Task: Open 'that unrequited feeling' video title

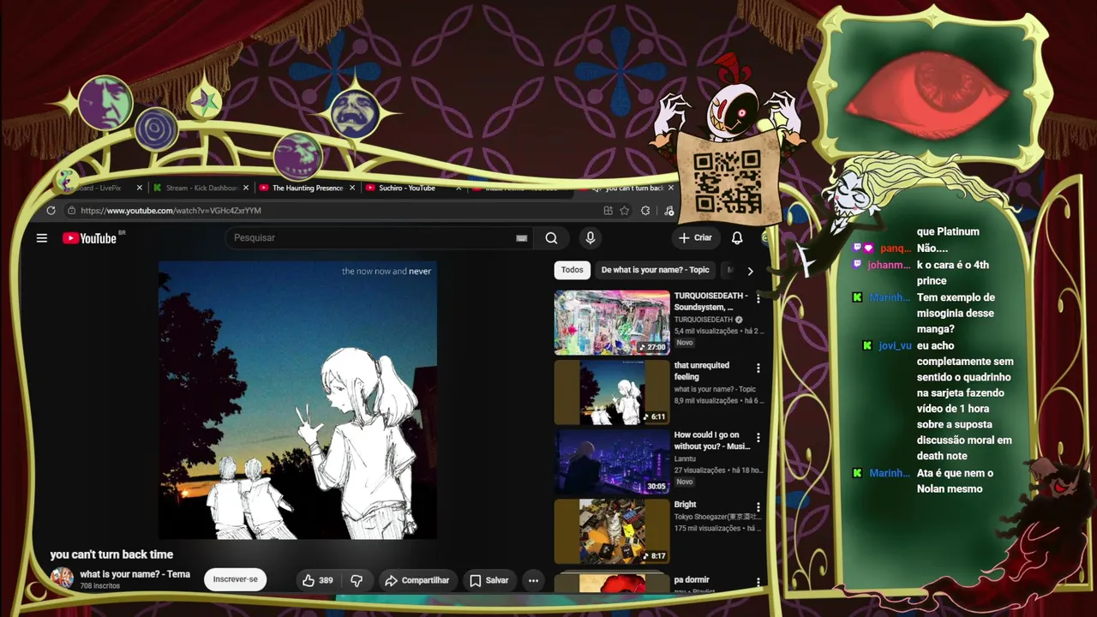Action: (x=702, y=371)
